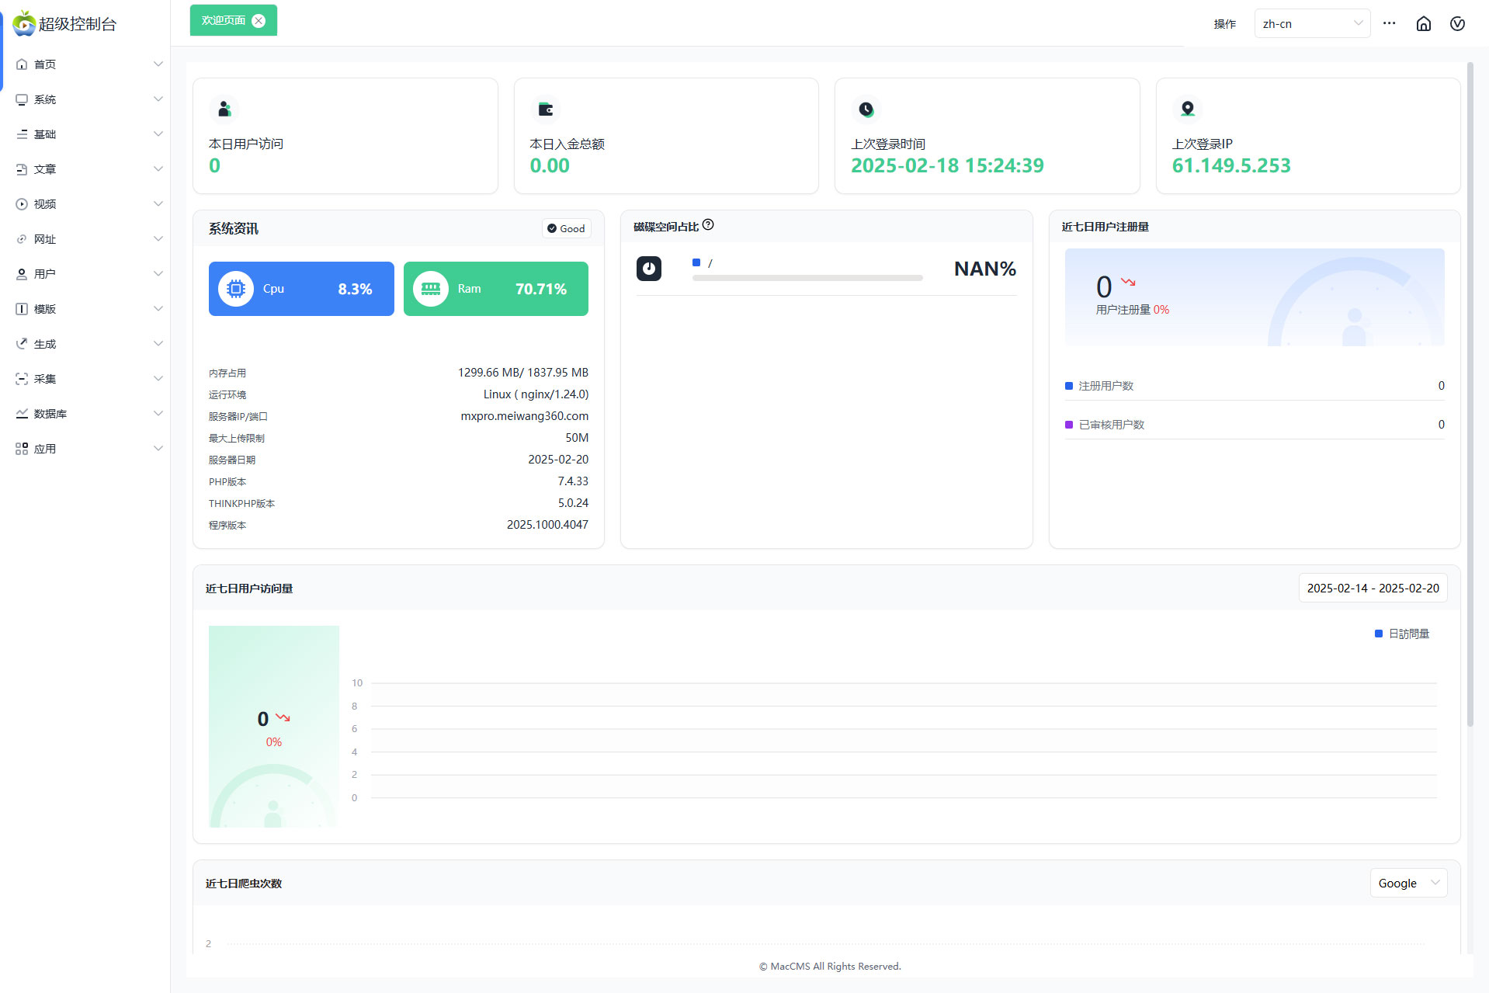The height and width of the screenshot is (993, 1489).
Task: Toggle the 日訪問量 chart legend
Action: tap(1402, 634)
